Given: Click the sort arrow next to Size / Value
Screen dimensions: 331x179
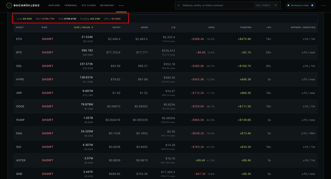Looking at the screenshot, I should click(92, 27).
